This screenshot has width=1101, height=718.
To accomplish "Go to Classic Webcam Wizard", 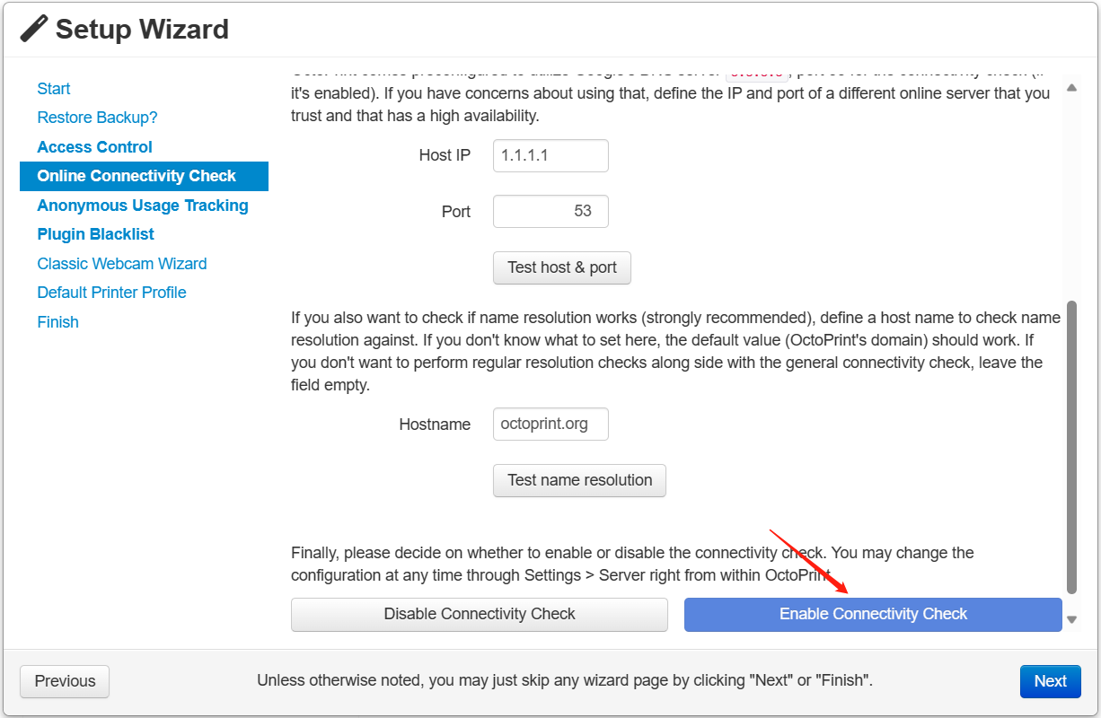I will point(122,264).
